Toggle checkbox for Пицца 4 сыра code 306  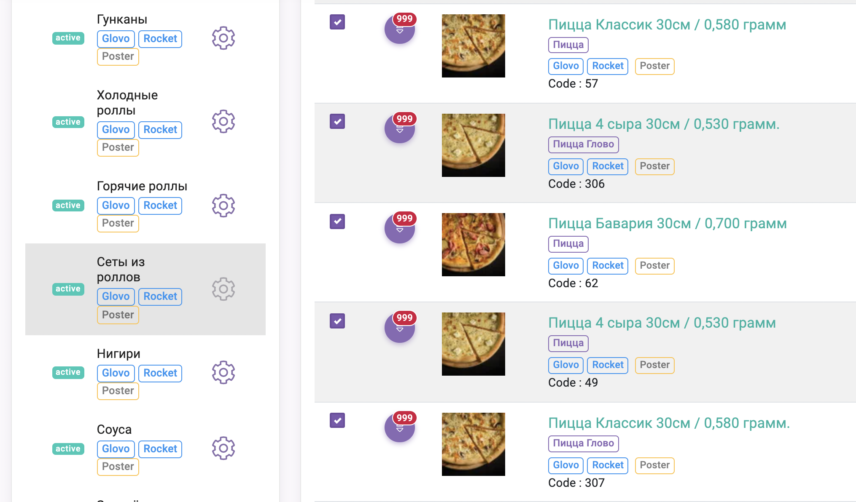click(337, 121)
